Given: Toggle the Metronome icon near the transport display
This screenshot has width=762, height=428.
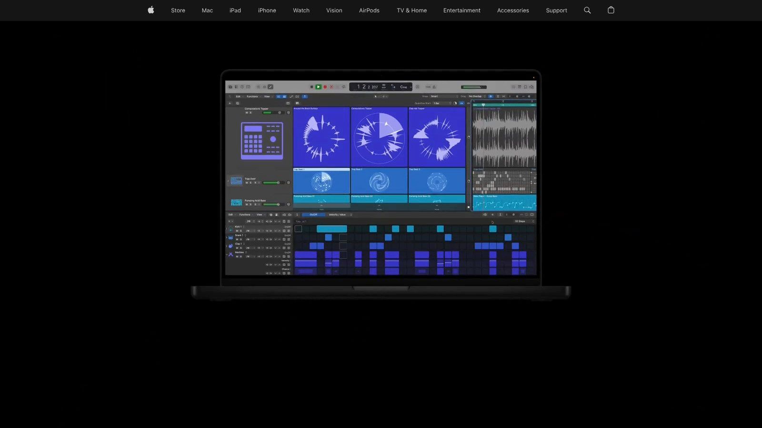Looking at the screenshot, I should coord(434,87).
